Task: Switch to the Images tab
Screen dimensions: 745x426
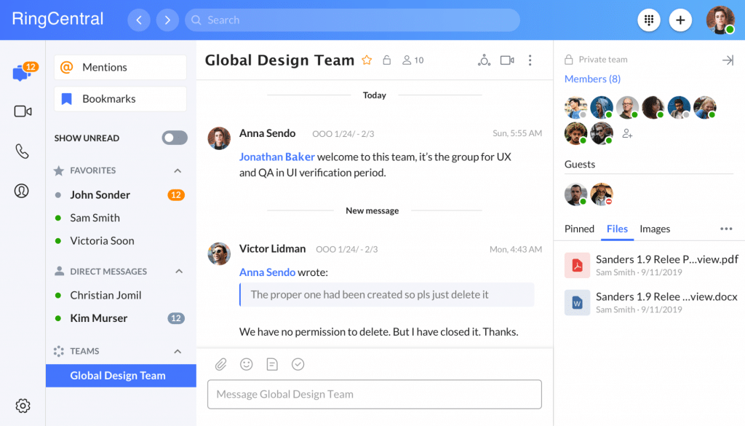Action: [x=655, y=229]
